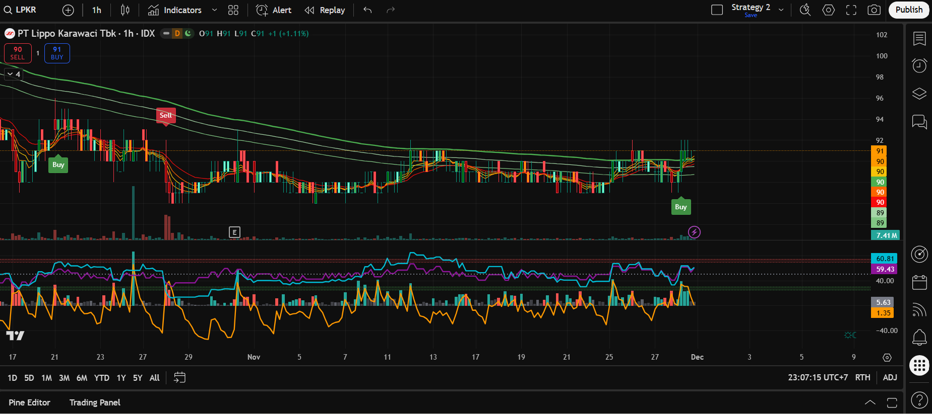Viewport: 932px width, 414px height.
Task: Open the Trading Panel tab
Action: tap(95, 402)
